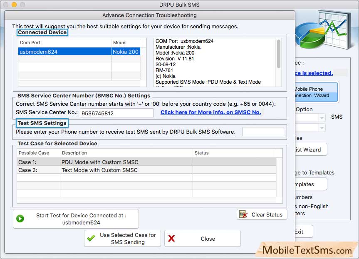Use Selected Case for SMS Sending

[x=122, y=239]
